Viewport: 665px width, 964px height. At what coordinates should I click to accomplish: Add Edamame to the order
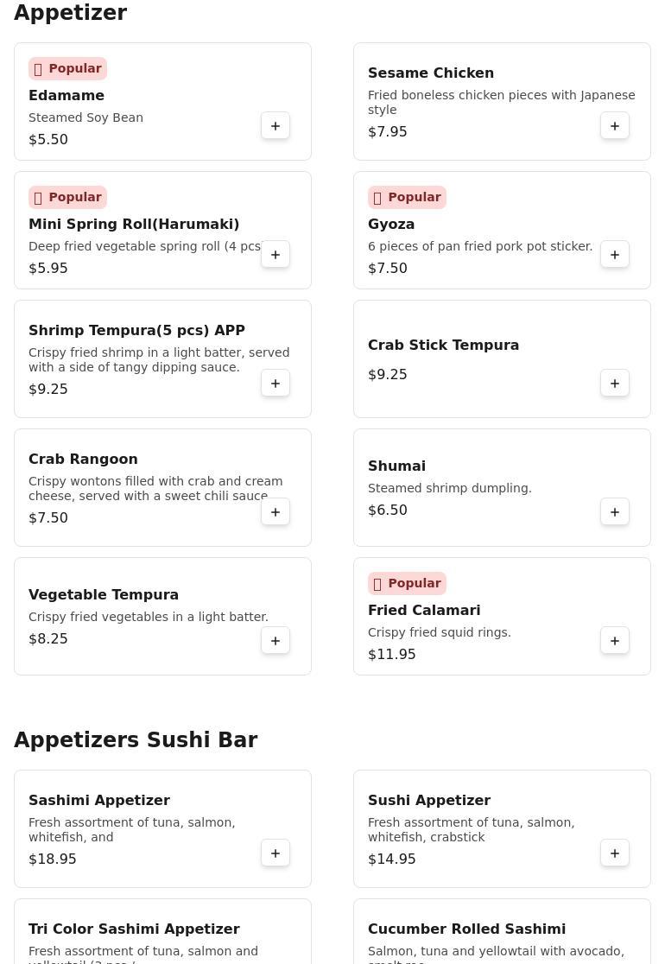[x=275, y=126]
